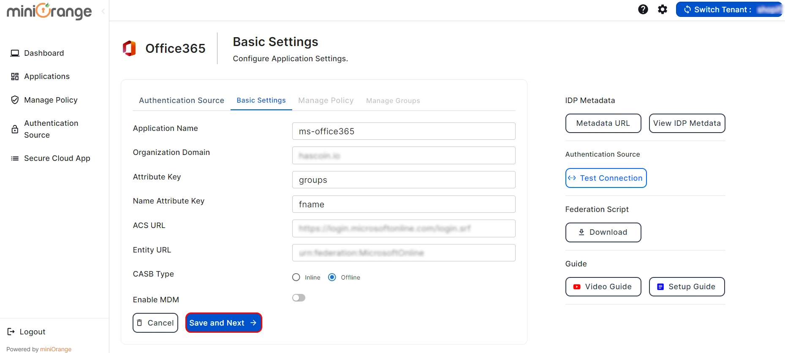This screenshot has height=353, width=785.
Task: Go to Manage Policy in the sidebar
Action: click(51, 100)
